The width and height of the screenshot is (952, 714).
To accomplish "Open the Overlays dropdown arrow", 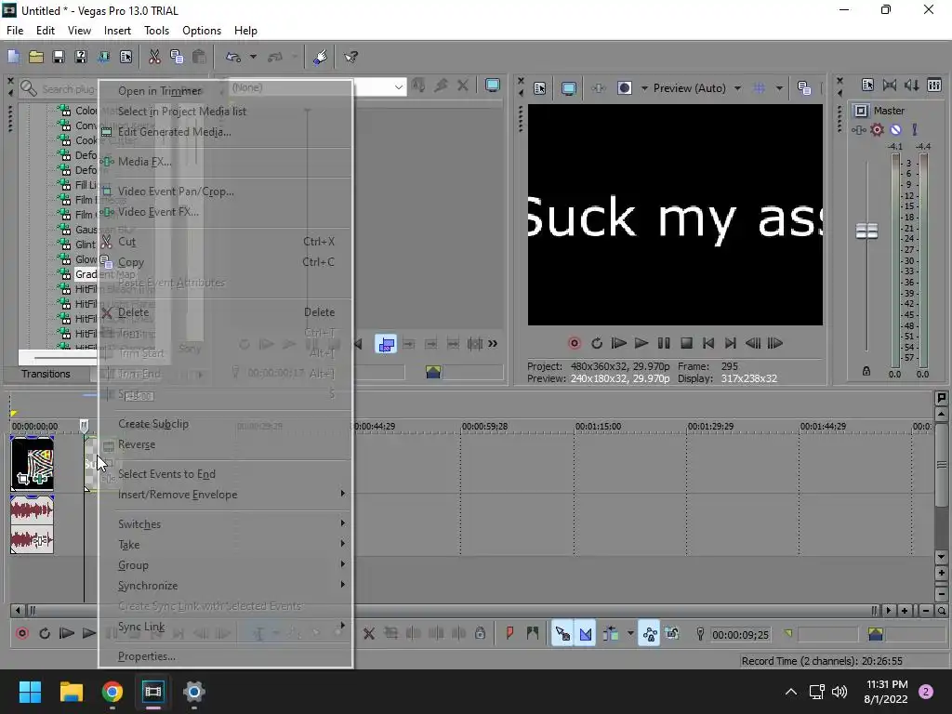I will pos(779,88).
